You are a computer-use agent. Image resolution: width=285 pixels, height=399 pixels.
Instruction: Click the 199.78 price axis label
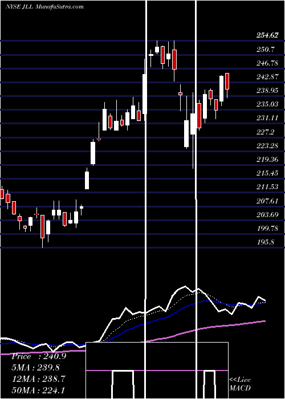tap(267, 228)
